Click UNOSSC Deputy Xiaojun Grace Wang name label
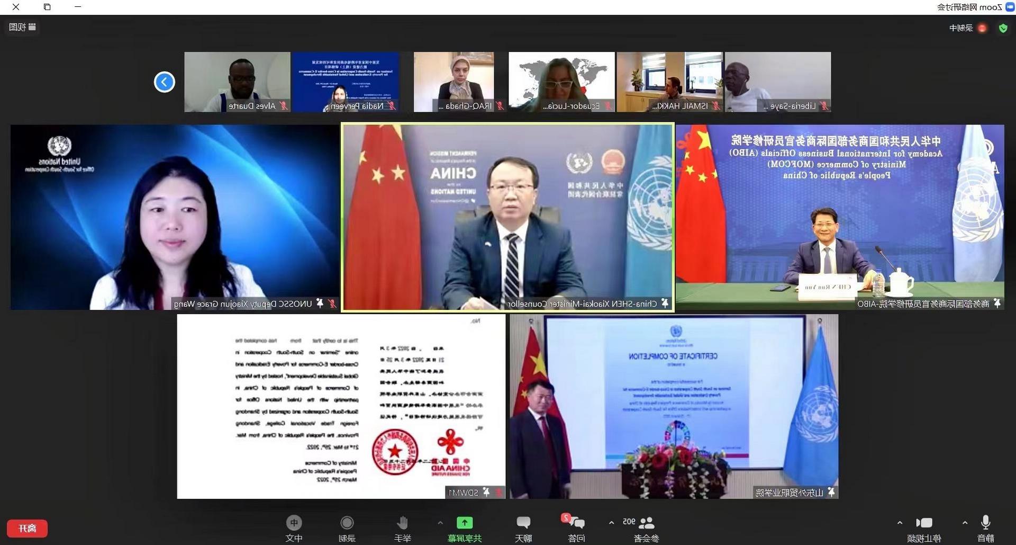The image size is (1016, 545). (243, 303)
